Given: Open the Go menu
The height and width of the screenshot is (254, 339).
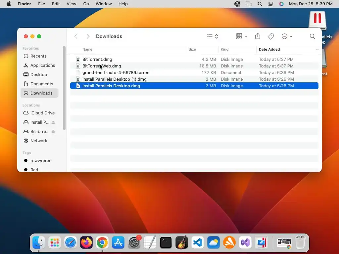Looking at the screenshot, I should [x=86, y=4].
